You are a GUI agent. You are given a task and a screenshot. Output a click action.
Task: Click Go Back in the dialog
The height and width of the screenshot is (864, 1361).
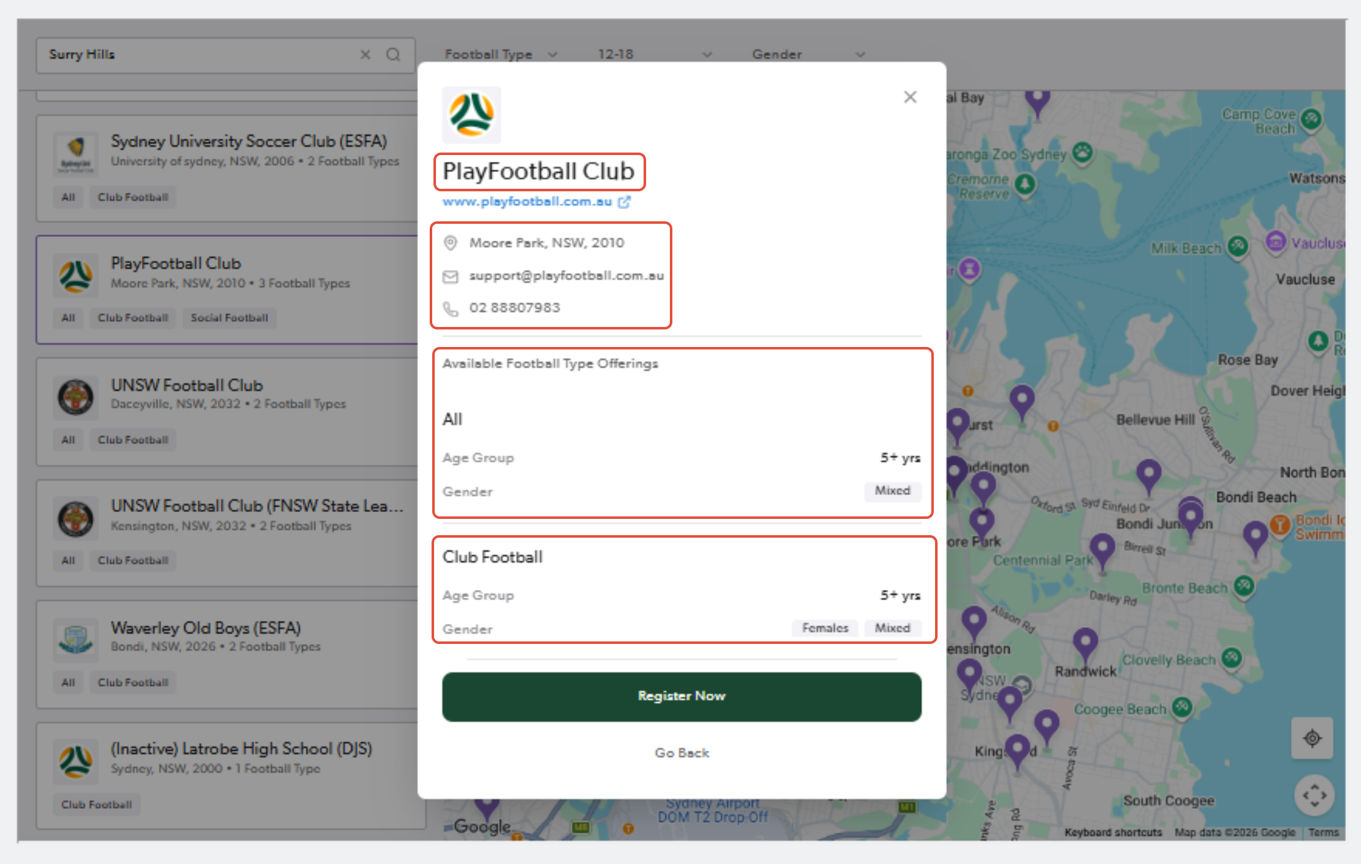pos(682,753)
